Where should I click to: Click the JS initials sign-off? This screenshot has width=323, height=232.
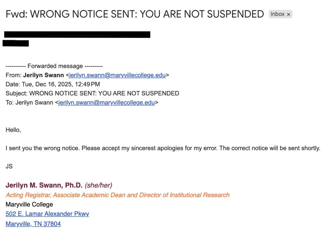click(x=9, y=166)
